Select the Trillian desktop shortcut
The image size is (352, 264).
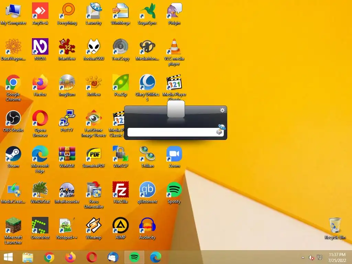pos(147,157)
